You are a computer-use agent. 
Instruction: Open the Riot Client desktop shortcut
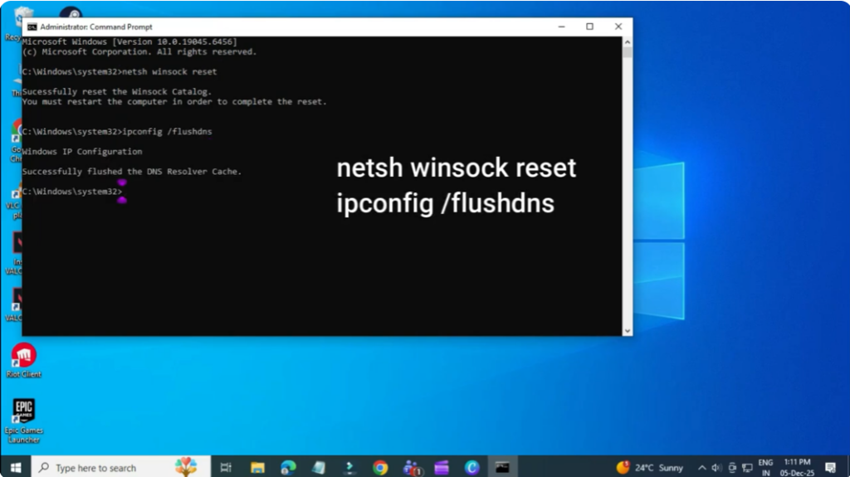(24, 360)
